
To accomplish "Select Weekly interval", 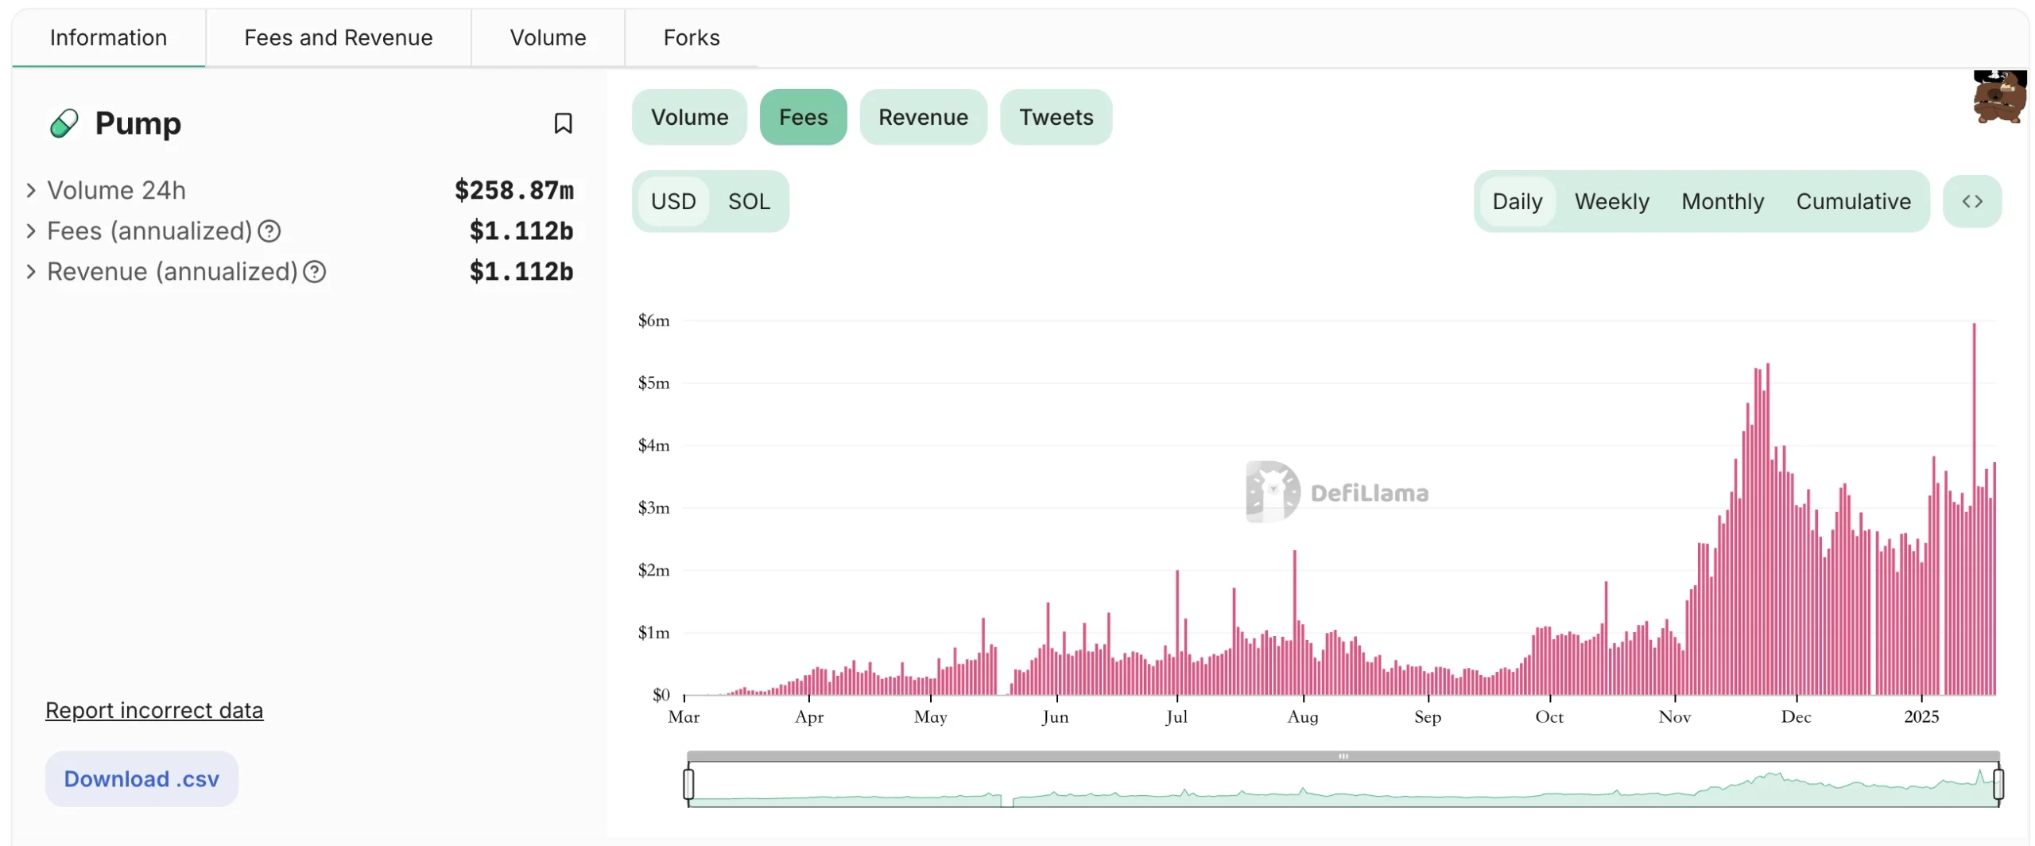I will 1611,201.
